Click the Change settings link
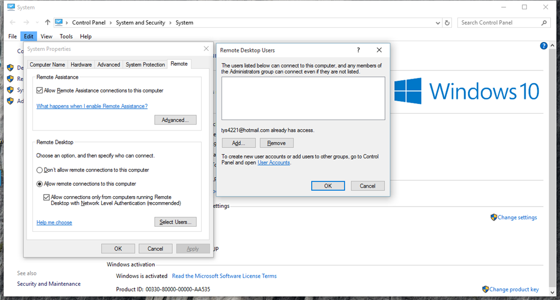 pos(517,217)
